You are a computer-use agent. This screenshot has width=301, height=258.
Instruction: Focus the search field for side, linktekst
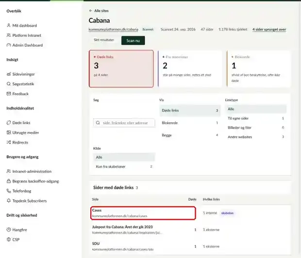124,123
